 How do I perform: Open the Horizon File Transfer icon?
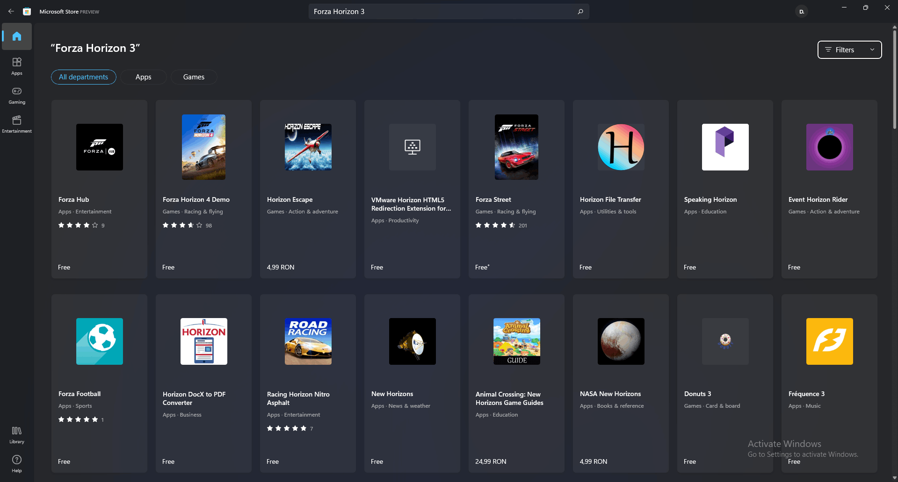pyautogui.click(x=621, y=147)
